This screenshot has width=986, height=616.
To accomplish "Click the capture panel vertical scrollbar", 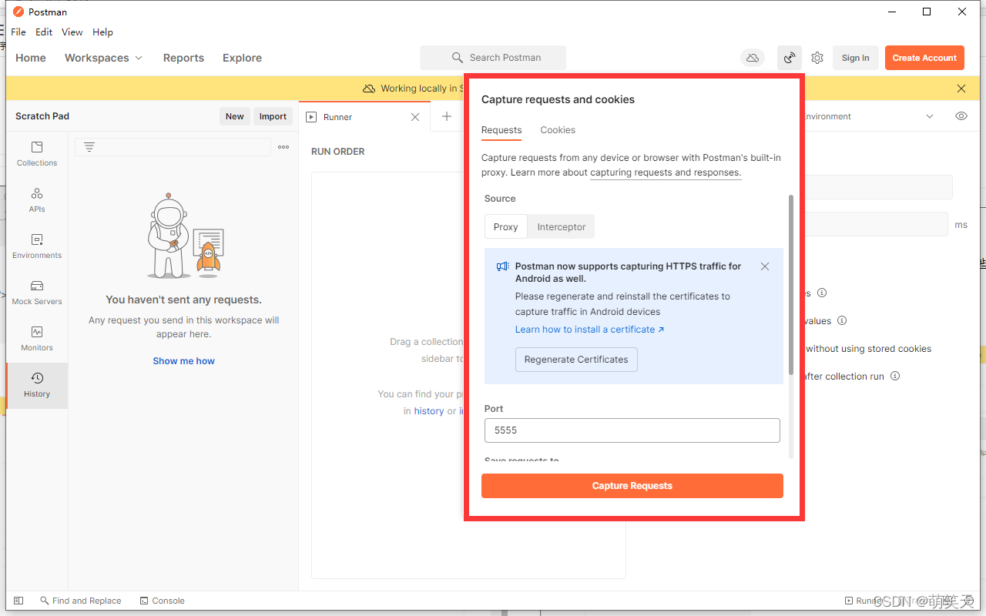I will click(x=790, y=285).
